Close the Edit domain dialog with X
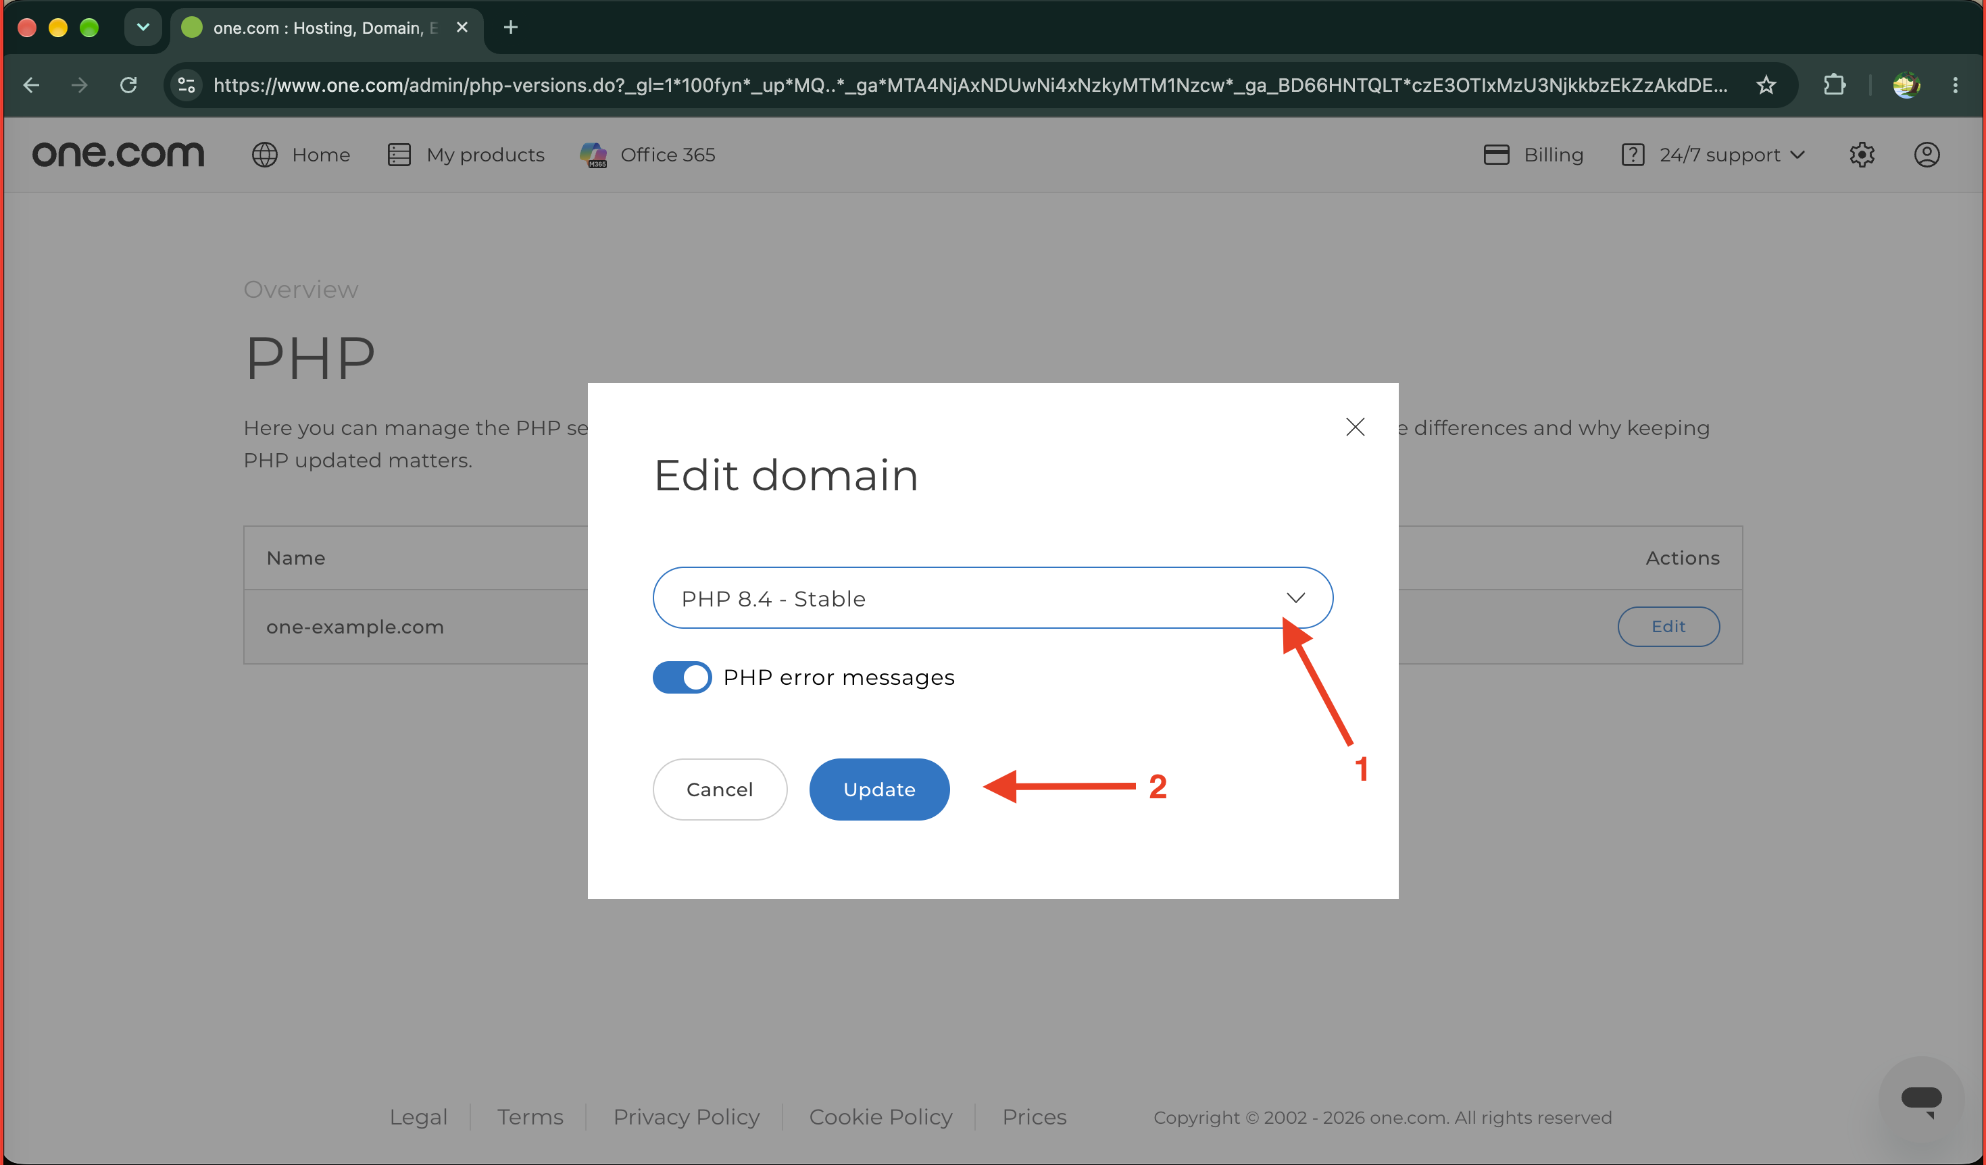1986x1165 pixels. (1355, 427)
